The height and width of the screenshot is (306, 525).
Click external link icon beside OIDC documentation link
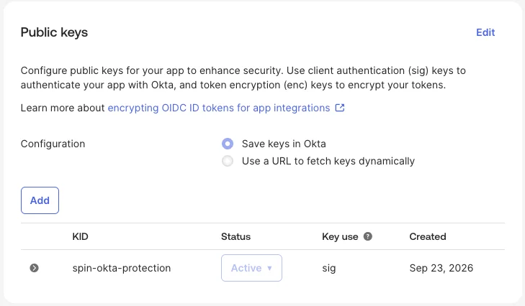coord(340,108)
